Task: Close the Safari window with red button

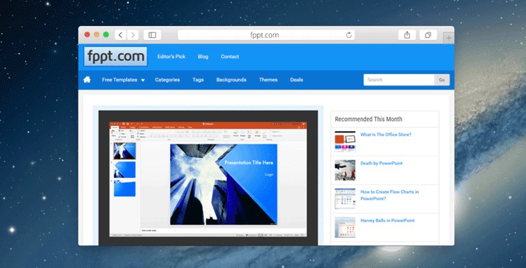Action: click(x=87, y=35)
